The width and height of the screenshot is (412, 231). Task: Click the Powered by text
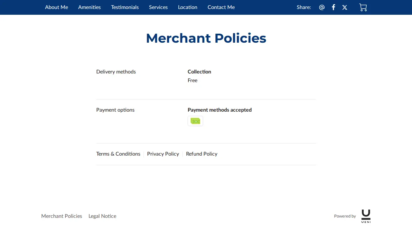click(x=345, y=216)
